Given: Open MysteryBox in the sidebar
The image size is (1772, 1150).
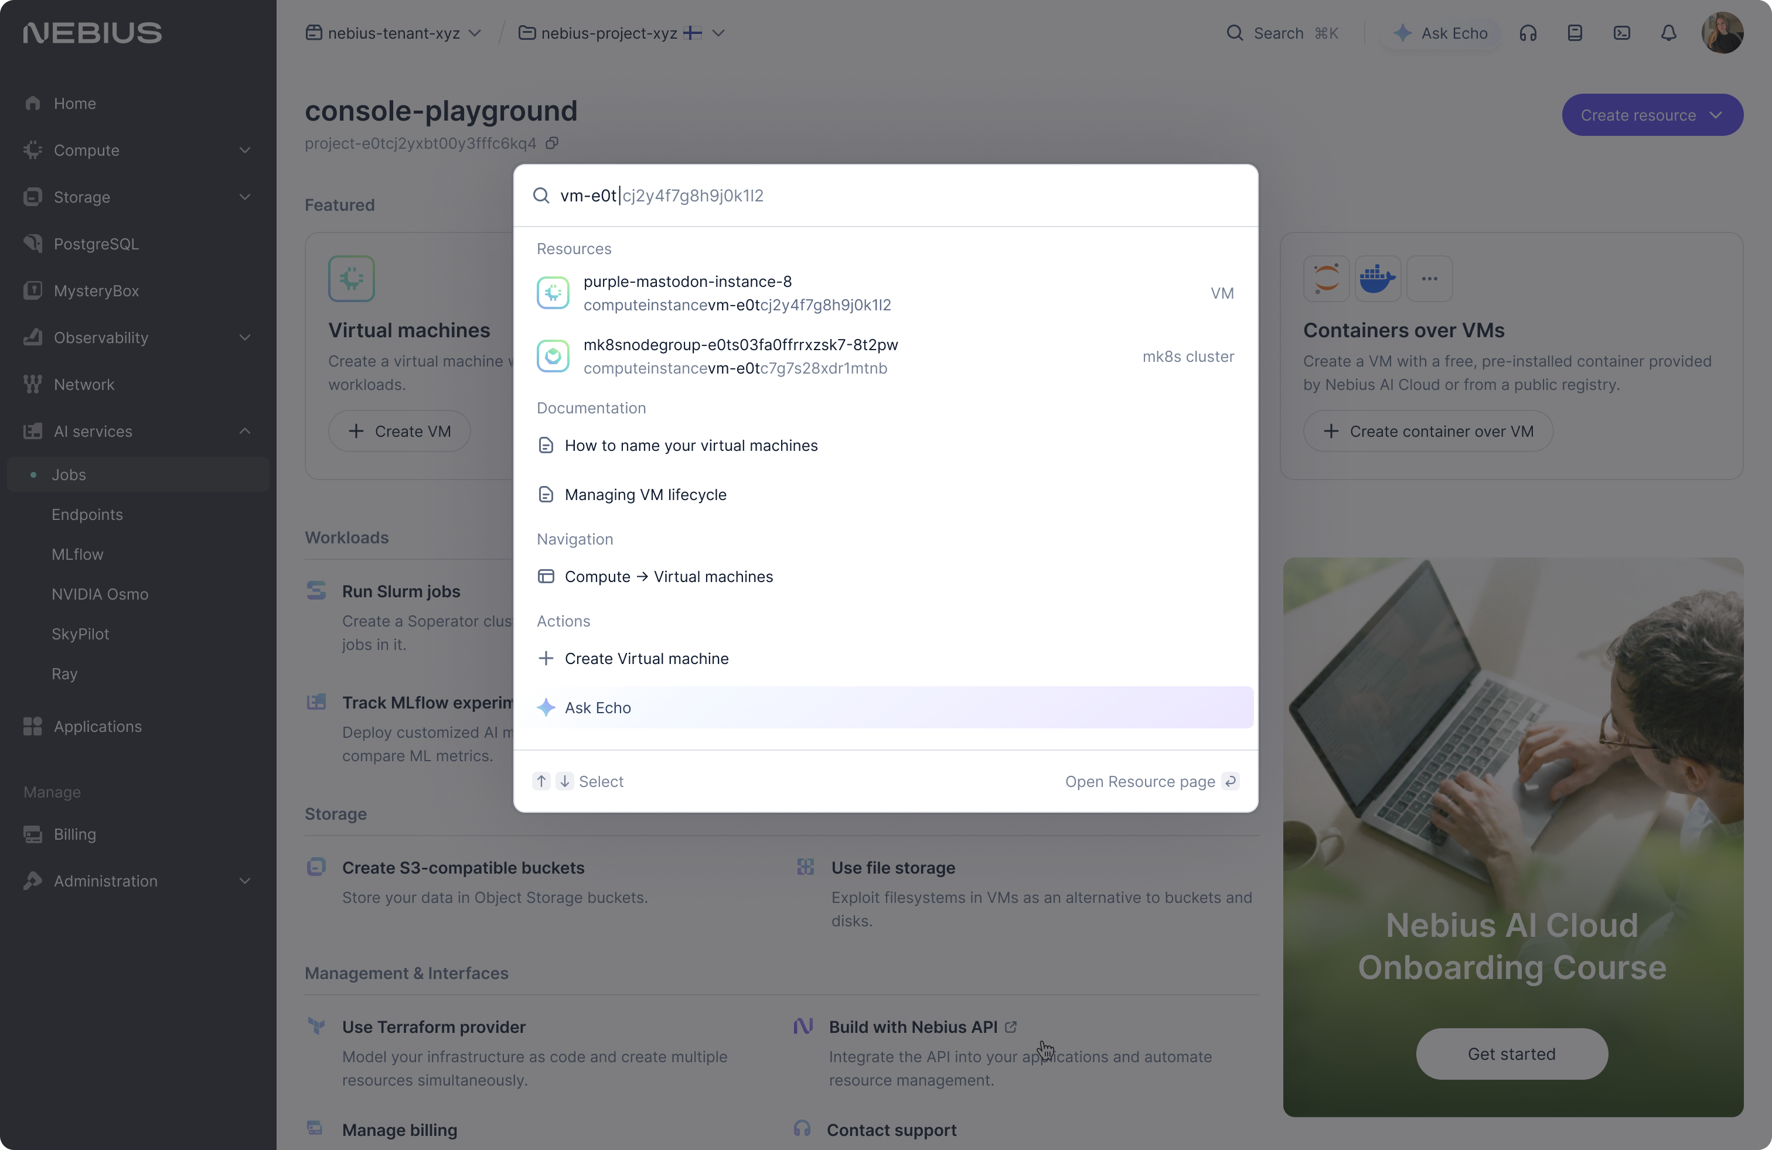Looking at the screenshot, I should coord(96,291).
